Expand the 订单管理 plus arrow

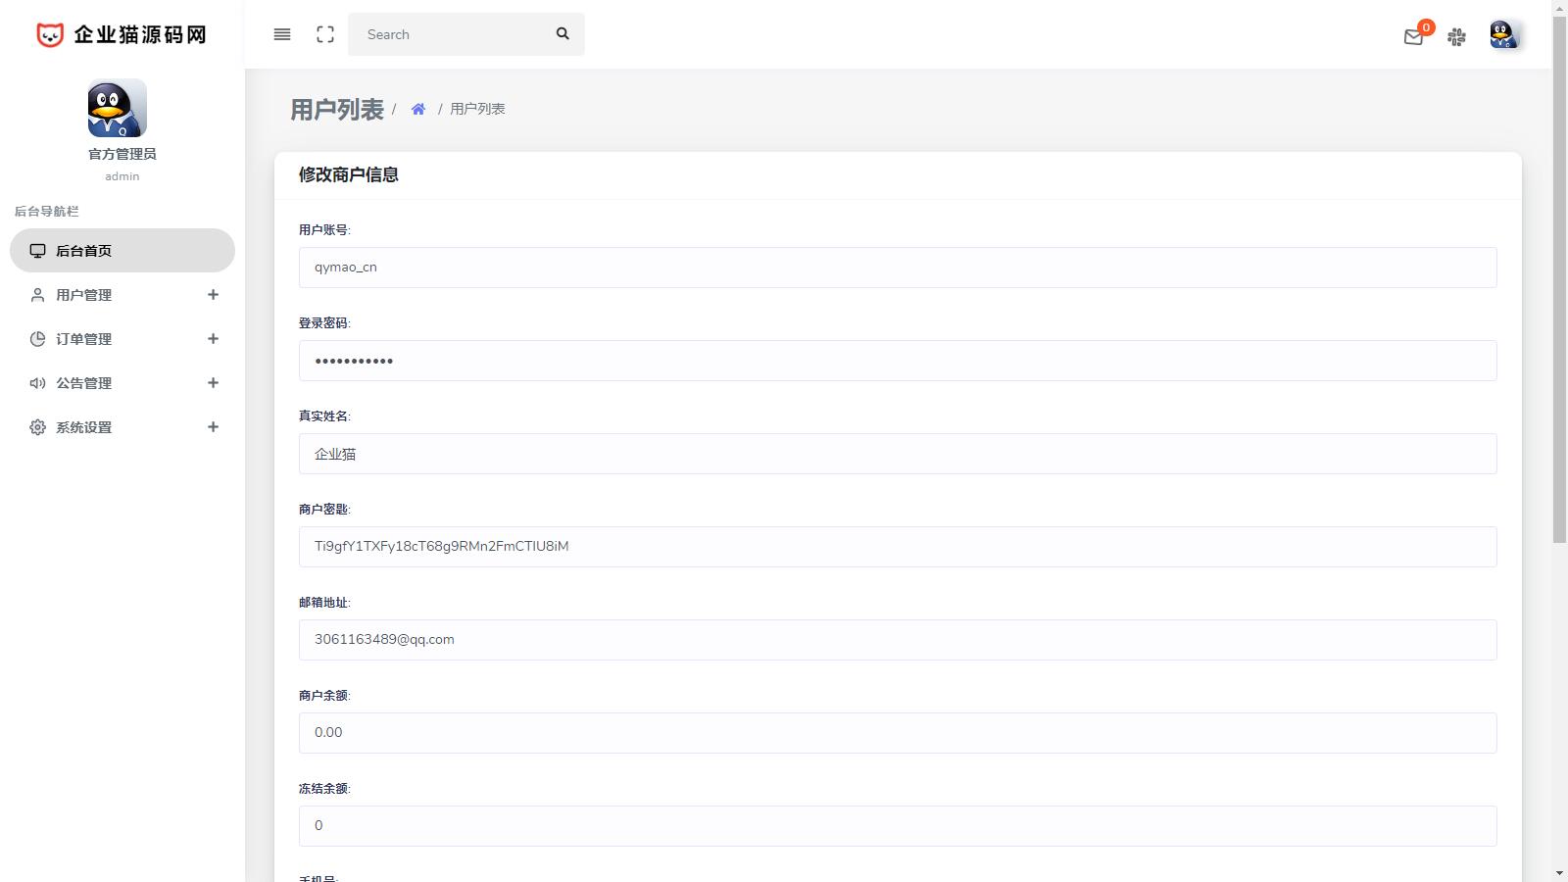click(x=213, y=339)
